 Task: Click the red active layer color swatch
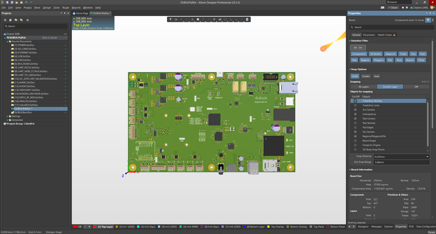click(76, 227)
